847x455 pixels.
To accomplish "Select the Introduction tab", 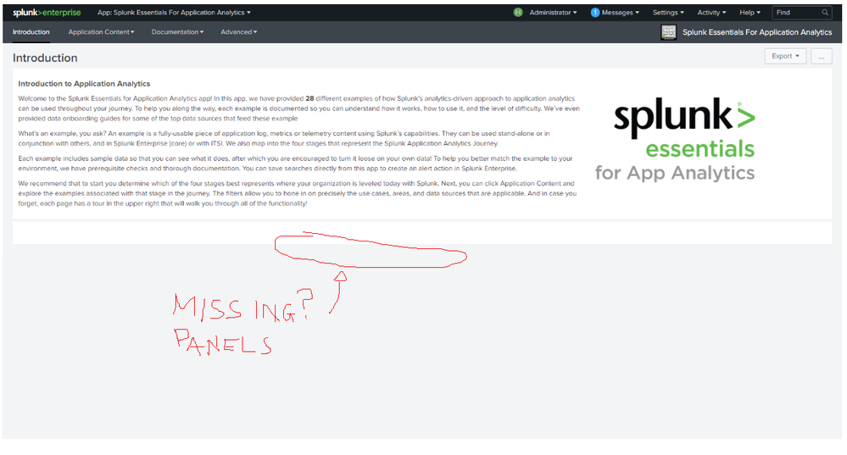I will (x=31, y=32).
